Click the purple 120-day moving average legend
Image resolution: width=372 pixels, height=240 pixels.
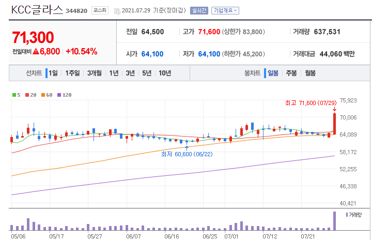[x=64, y=95]
